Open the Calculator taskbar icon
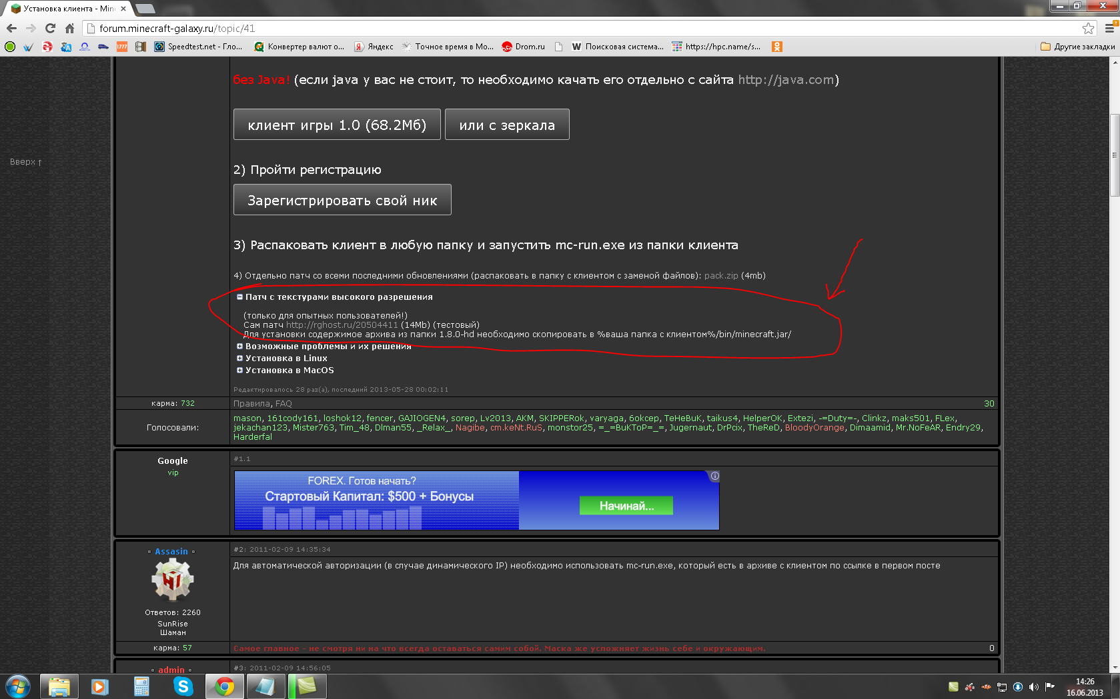1120x699 pixels. click(141, 686)
